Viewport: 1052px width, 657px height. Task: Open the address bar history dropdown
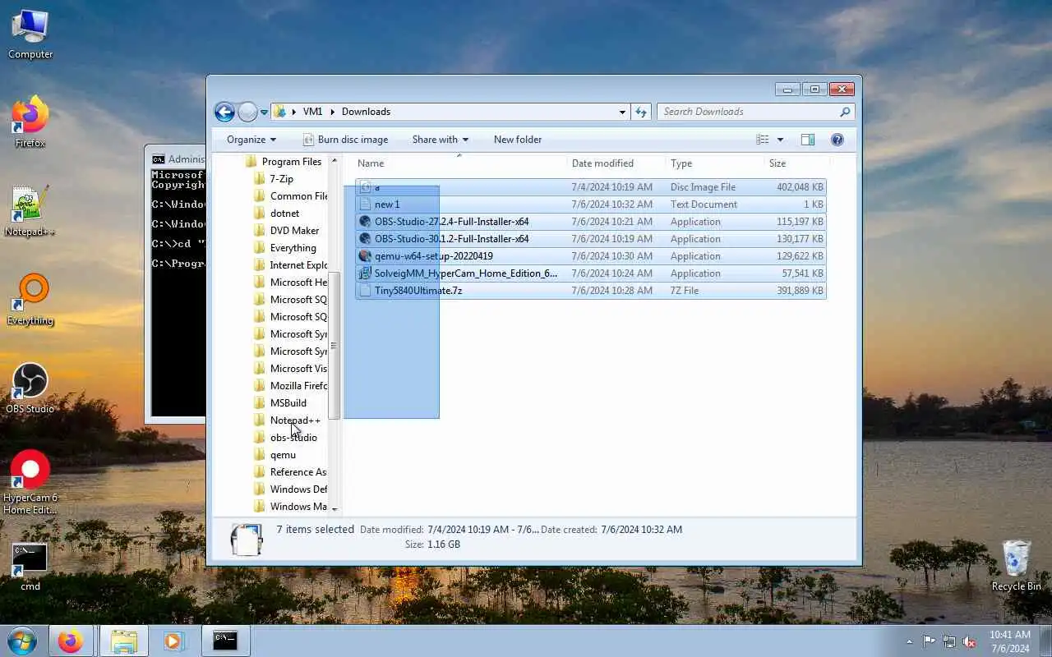tap(622, 112)
